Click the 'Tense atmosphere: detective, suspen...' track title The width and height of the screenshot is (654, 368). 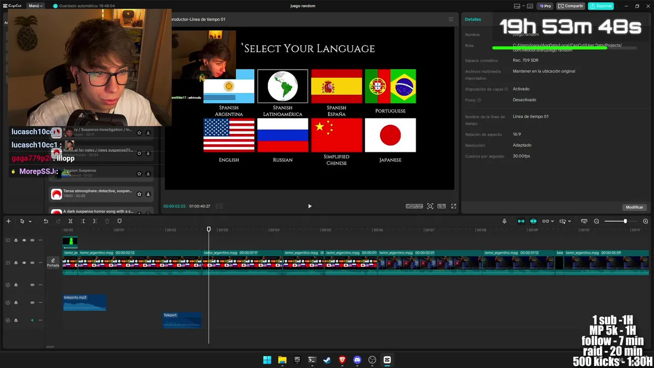pos(98,191)
